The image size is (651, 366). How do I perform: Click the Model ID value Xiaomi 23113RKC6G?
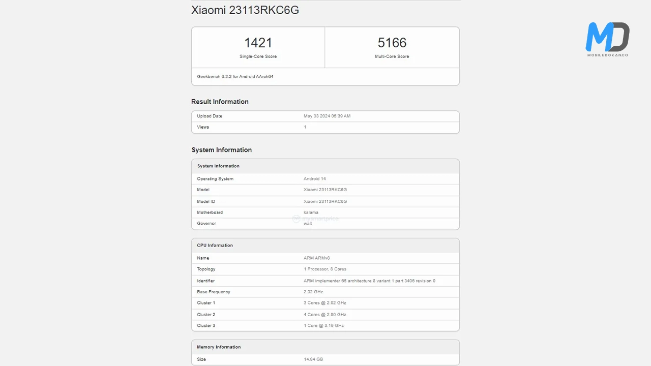[x=325, y=201]
